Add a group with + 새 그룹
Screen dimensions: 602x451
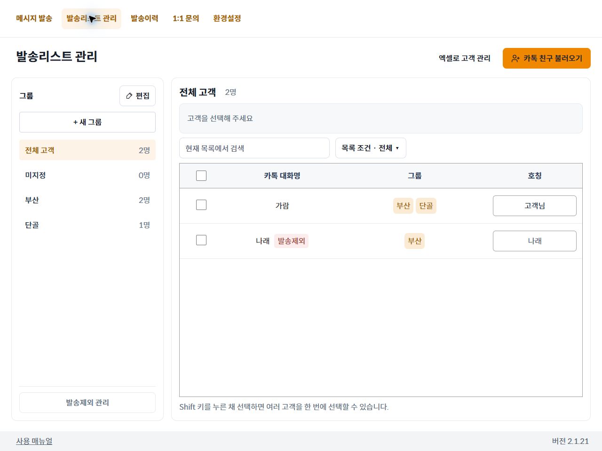click(x=87, y=122)
